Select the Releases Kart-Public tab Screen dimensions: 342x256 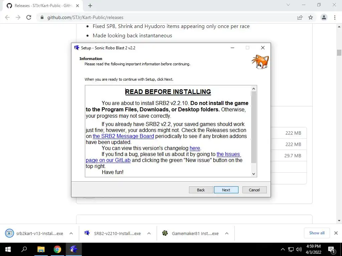[x=42, y=6]
